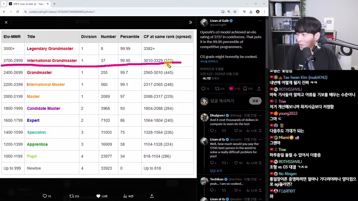
Task: Open the zoom magnifier in address bar
Action: click(x=229, y=12)
